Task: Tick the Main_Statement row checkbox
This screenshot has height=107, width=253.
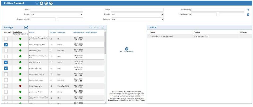Action: click(x=6, y=86)
